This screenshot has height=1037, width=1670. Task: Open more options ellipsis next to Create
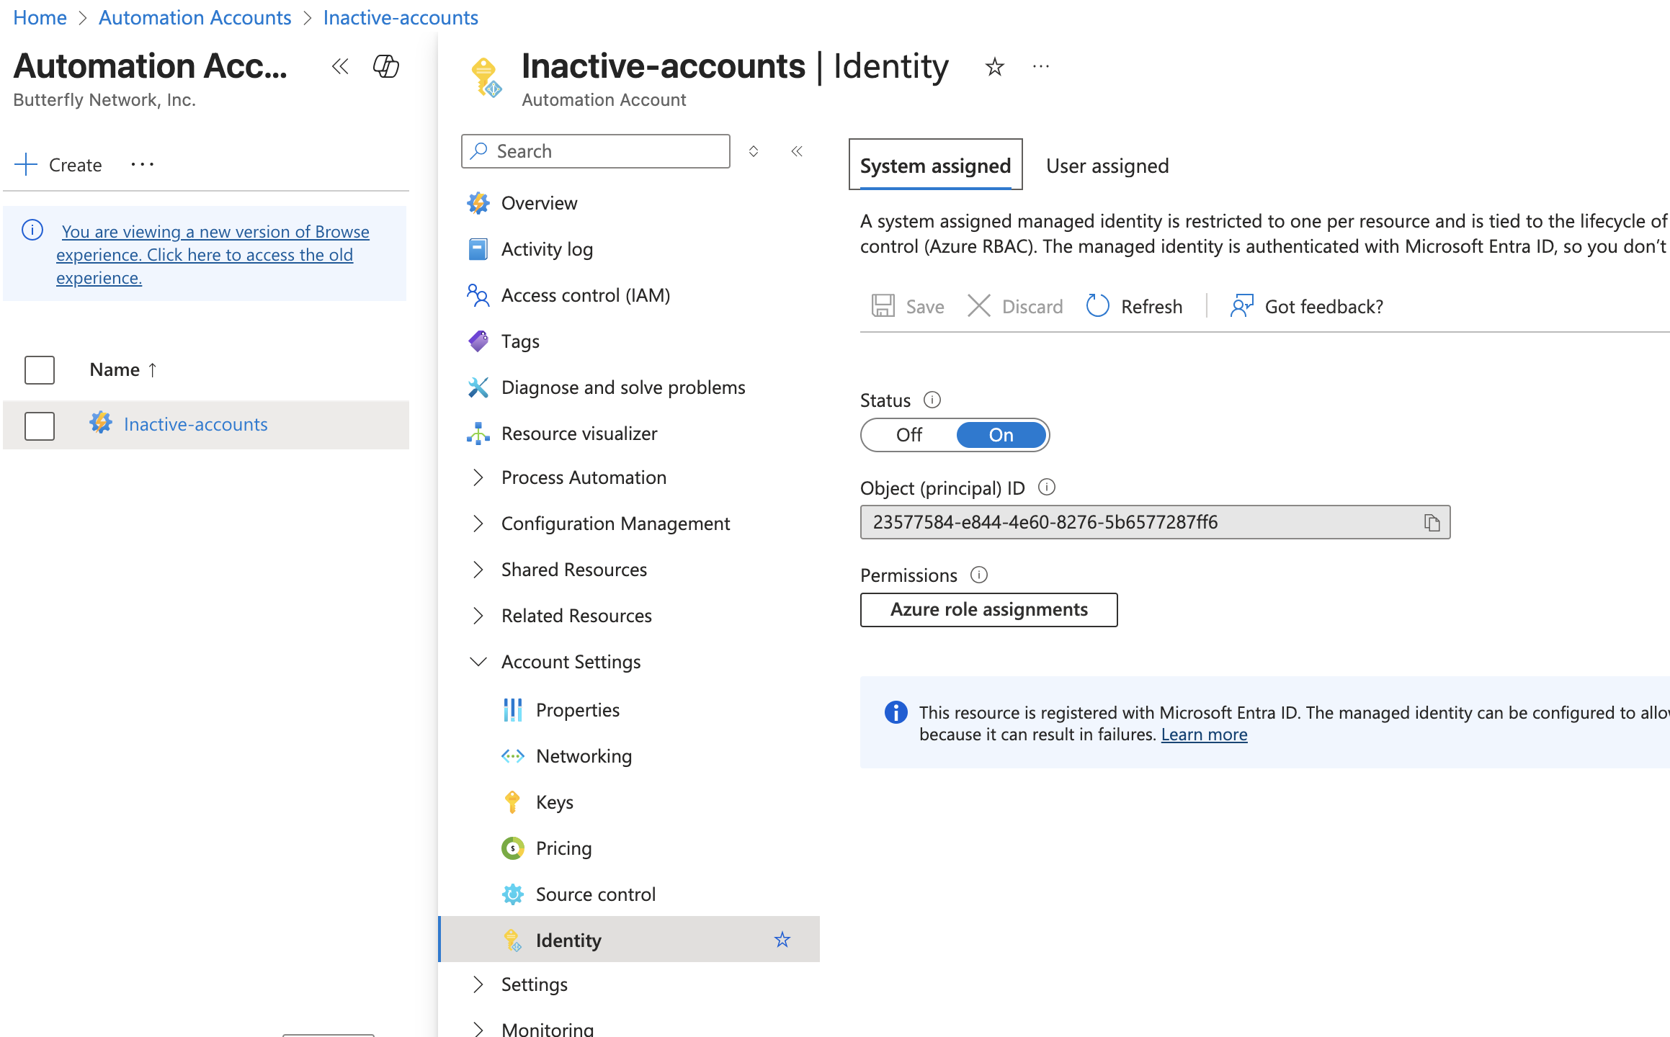coord(142,164)
